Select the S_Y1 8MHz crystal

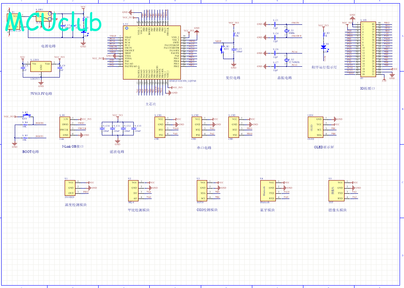286,31
